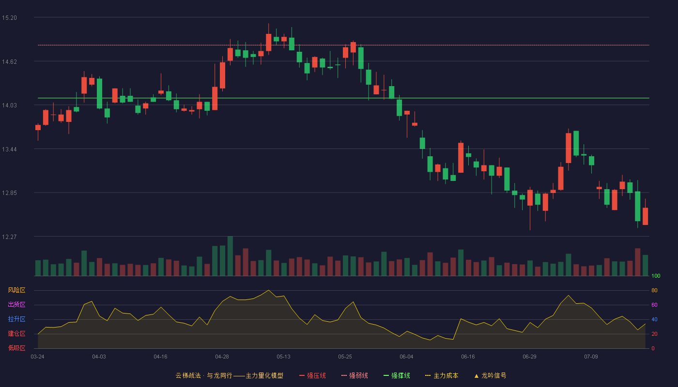Click the tallest green volume bar

pos(230,256)
